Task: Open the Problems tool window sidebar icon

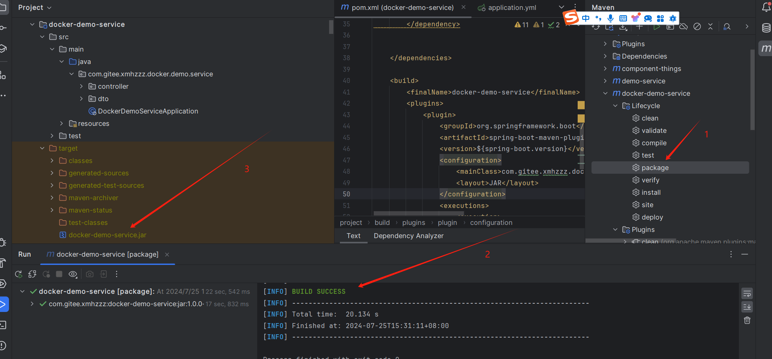Action: pos(2,345)
